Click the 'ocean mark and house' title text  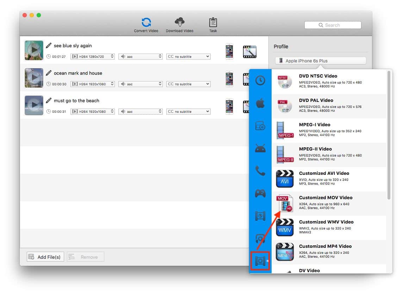[78, 73]
